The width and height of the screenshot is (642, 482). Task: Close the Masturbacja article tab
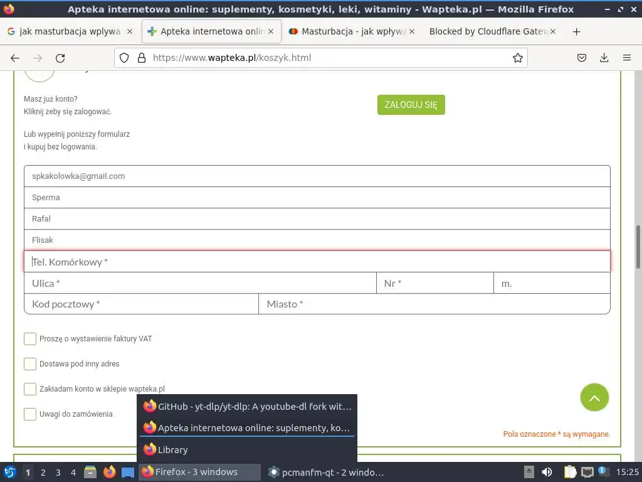(412, 31)
